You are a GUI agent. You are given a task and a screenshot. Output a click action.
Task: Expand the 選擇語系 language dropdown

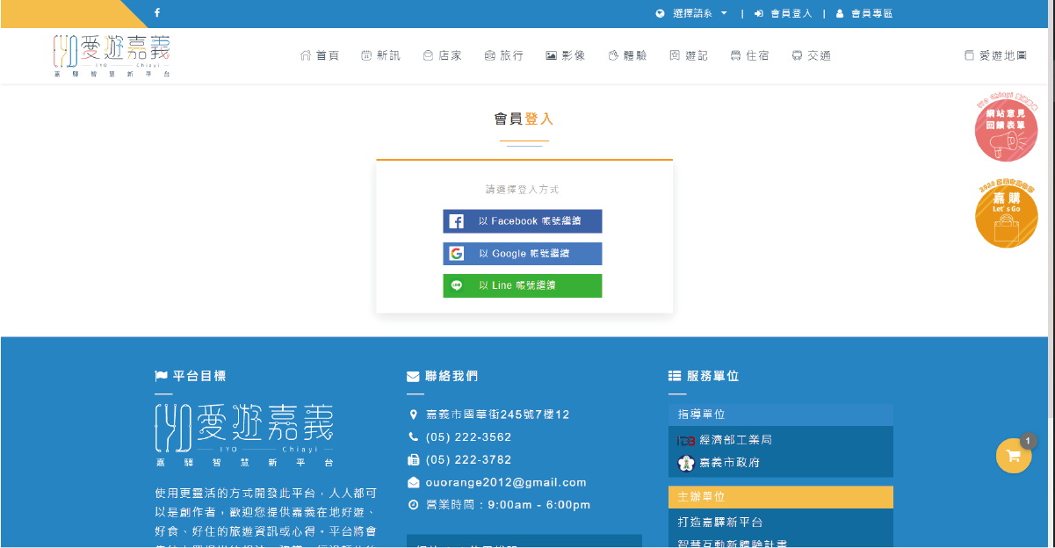pos(692,13)
